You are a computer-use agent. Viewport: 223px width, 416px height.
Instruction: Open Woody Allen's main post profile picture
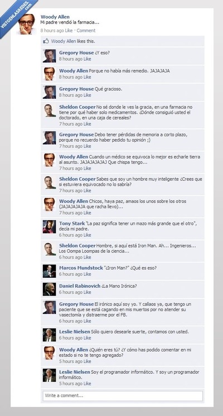(27, 24)
